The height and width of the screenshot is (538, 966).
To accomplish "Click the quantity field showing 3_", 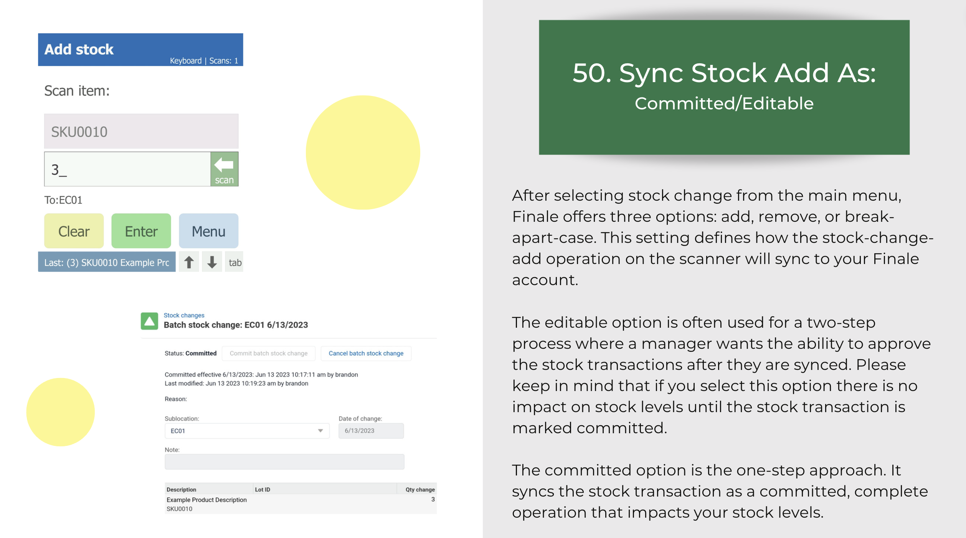I will 127,169.
